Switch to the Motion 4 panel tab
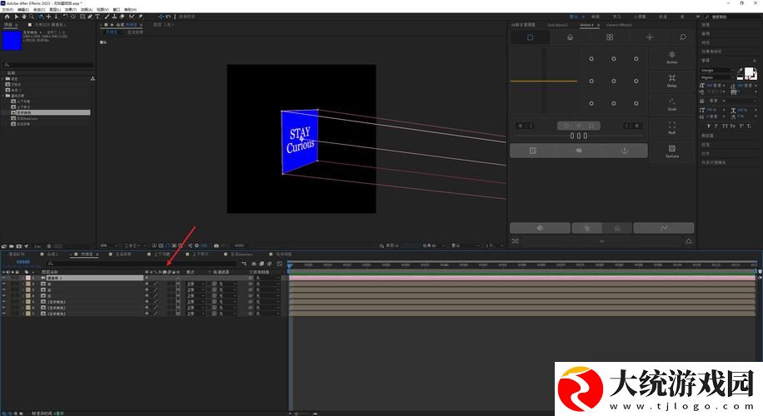The width and height of the screenshot is (763, 416). point(587,25)
